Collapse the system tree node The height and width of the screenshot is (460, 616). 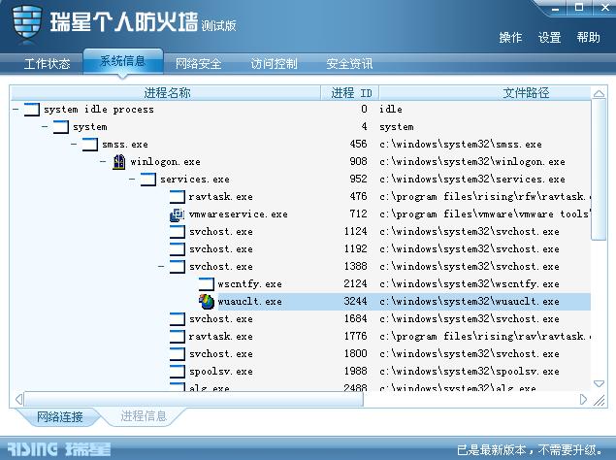(45, 126)
